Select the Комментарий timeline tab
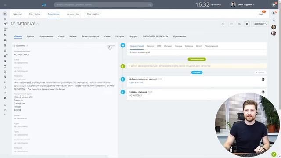 pos(137,46)
